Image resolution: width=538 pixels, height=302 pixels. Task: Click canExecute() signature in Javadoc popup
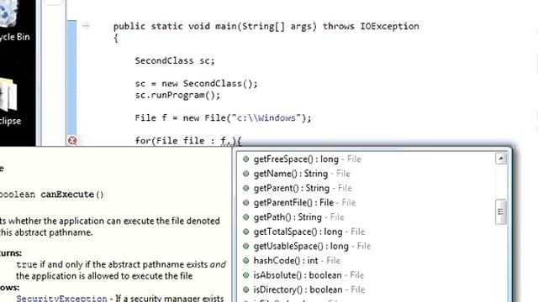[71, 195]
